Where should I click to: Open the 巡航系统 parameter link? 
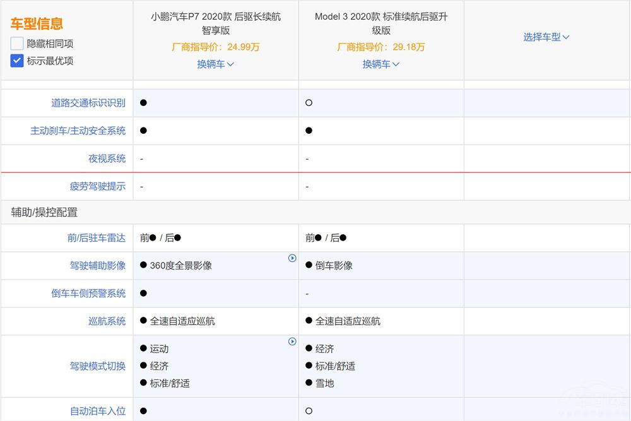(x=107, y=321)
